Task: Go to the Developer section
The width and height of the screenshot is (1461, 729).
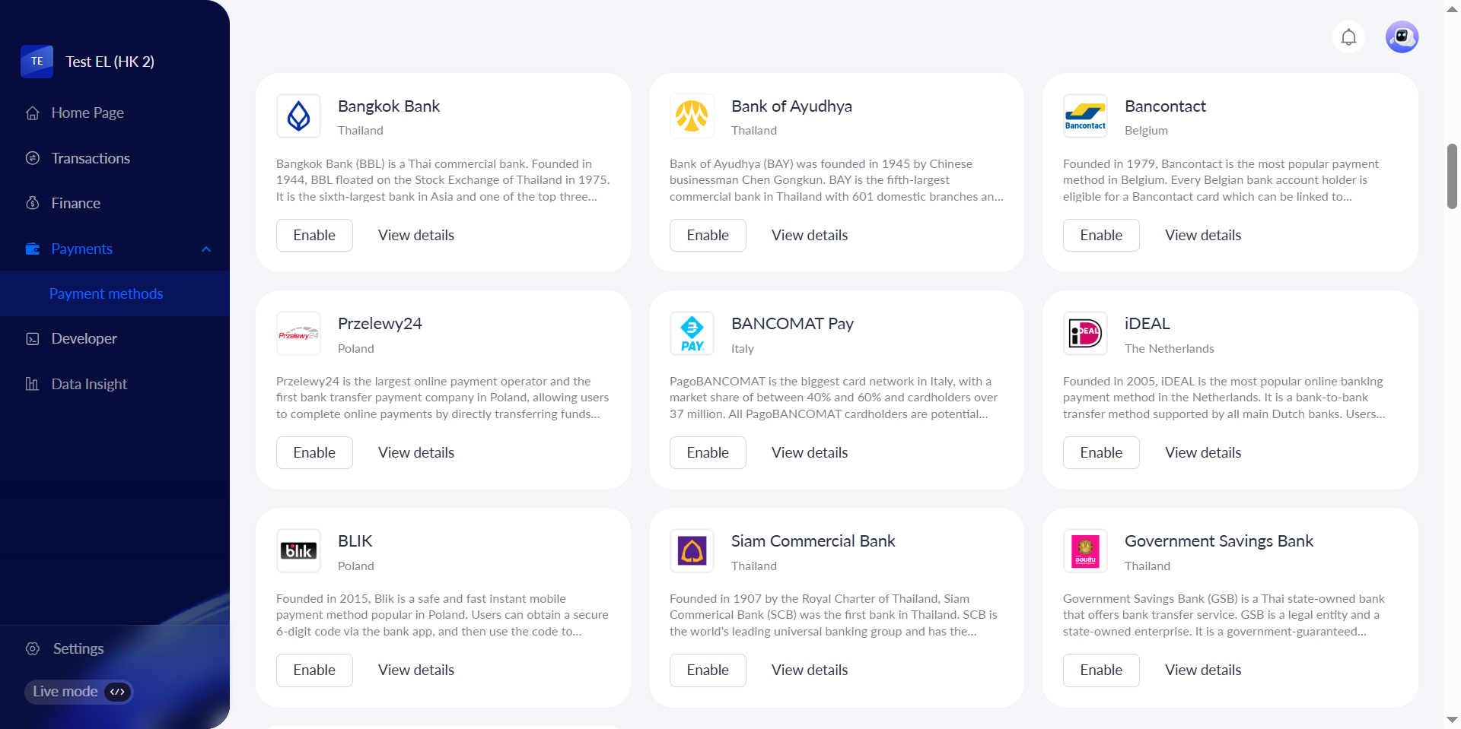Action: [x=84, y=338]
